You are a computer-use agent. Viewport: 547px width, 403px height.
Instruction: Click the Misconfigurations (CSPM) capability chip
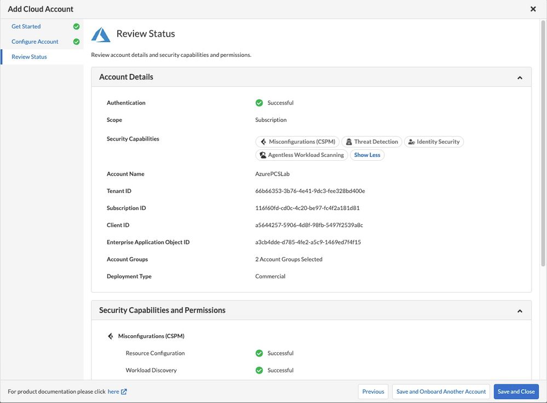click(297, 142)
